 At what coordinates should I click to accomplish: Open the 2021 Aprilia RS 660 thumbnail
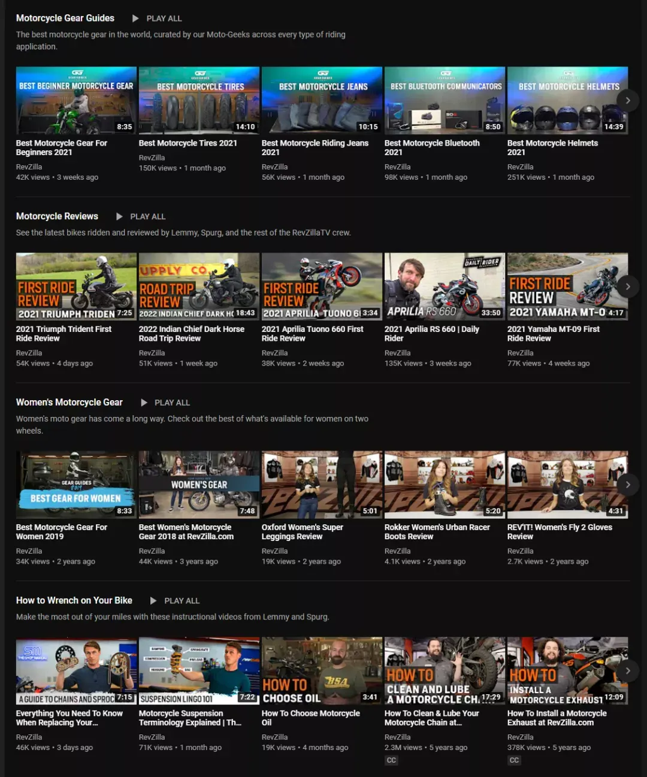point(445,286)
